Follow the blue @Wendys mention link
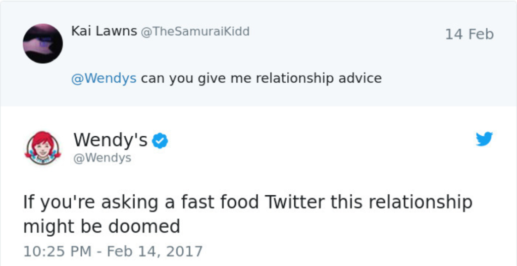This screenshot has width=517, height=266. click(104, 79)
